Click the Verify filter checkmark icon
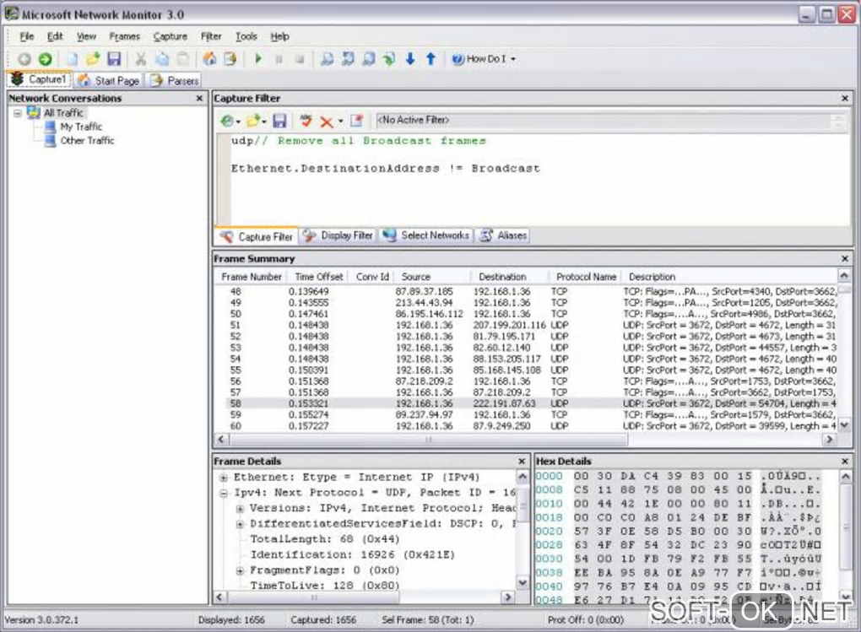 [306, 121]
